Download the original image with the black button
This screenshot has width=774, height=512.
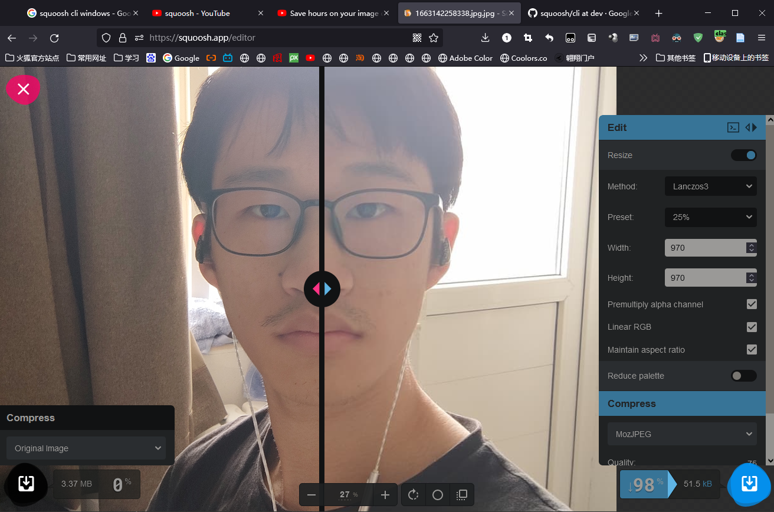point(26,484)
